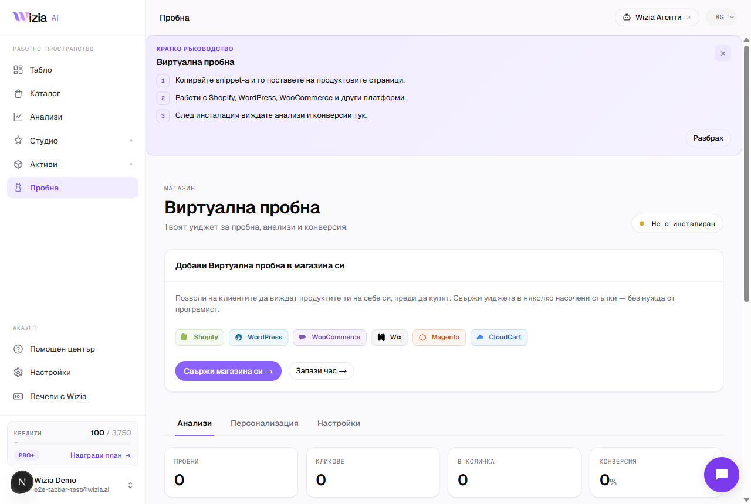Open the Анализи sidebar item

(72, 117)
